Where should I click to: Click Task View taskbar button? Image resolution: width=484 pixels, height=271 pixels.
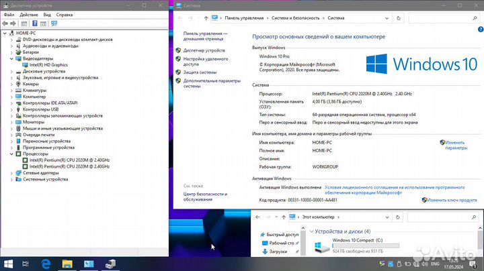click(x=26, y=264)
